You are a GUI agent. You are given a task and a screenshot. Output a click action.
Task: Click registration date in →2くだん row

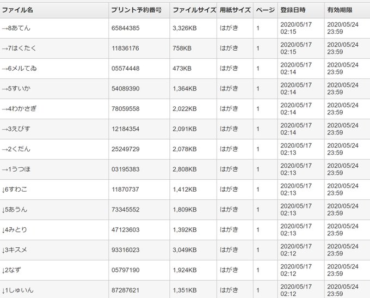(x=296, y=149)
